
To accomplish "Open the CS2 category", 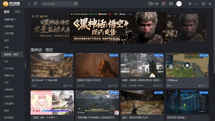I will pos(6,62).
